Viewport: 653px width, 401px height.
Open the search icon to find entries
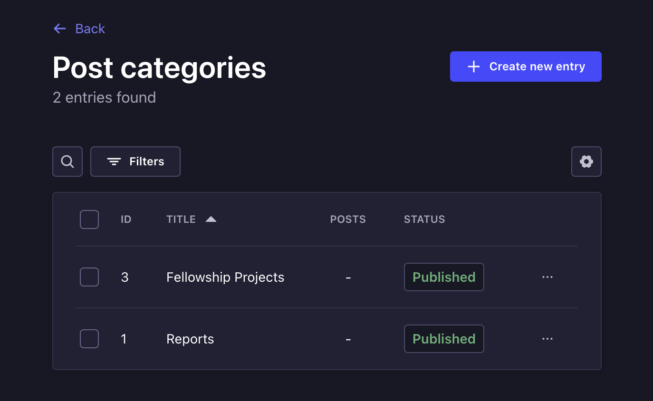tap(67, 161)
